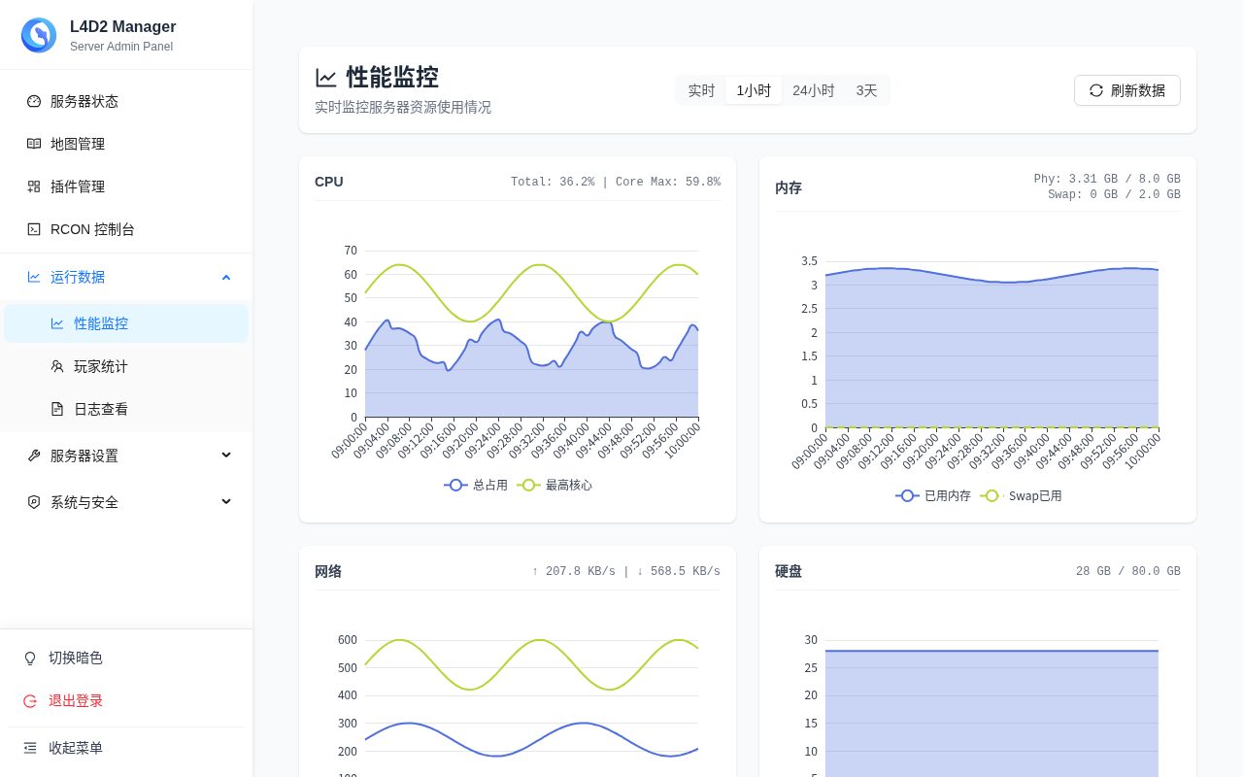The height and width of the screenshot is (777, 1243).
Task: Click the chart icon beside 性能监控 title
Action: 326,78
